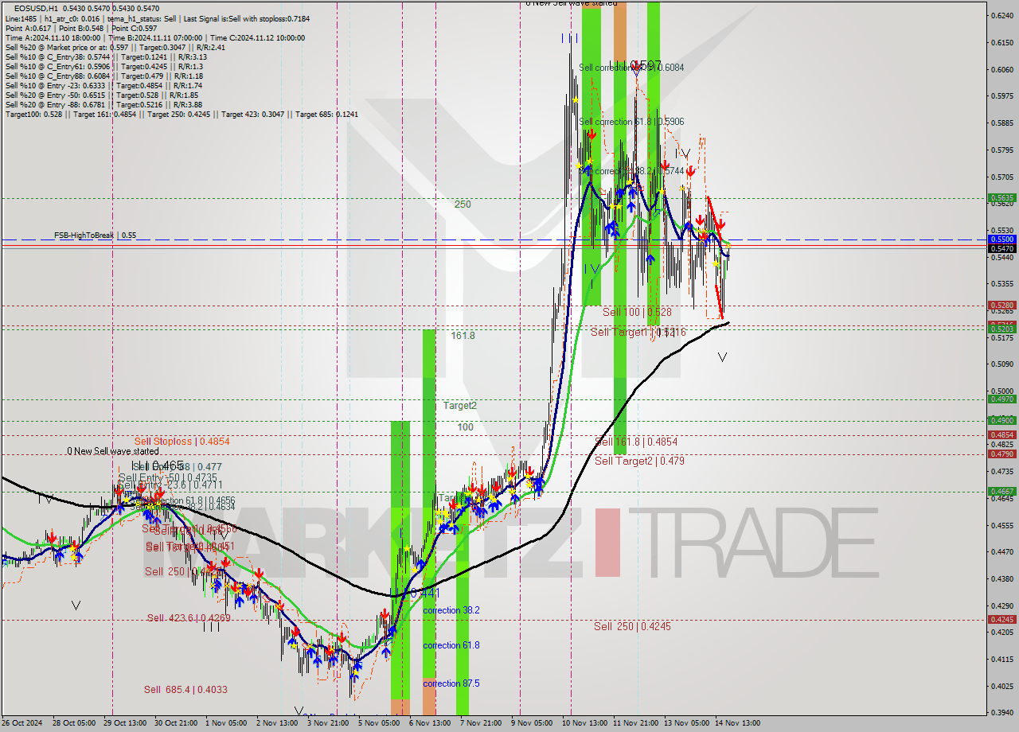Click the 0.5705 price axis value
This screenshot has height=732, width=1019.
coord(1001,177)
